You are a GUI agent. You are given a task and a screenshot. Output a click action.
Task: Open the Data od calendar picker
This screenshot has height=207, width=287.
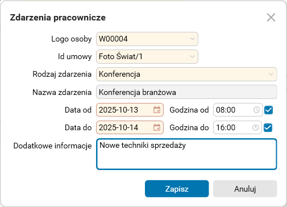(x=157, y=110)
